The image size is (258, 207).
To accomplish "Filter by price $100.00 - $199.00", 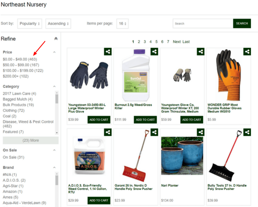I will pyautogui.click(x=23, y=71).
